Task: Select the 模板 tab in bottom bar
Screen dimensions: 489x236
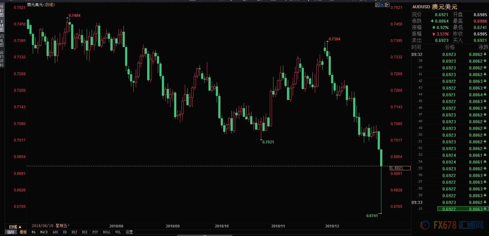Action: point(23,232)
